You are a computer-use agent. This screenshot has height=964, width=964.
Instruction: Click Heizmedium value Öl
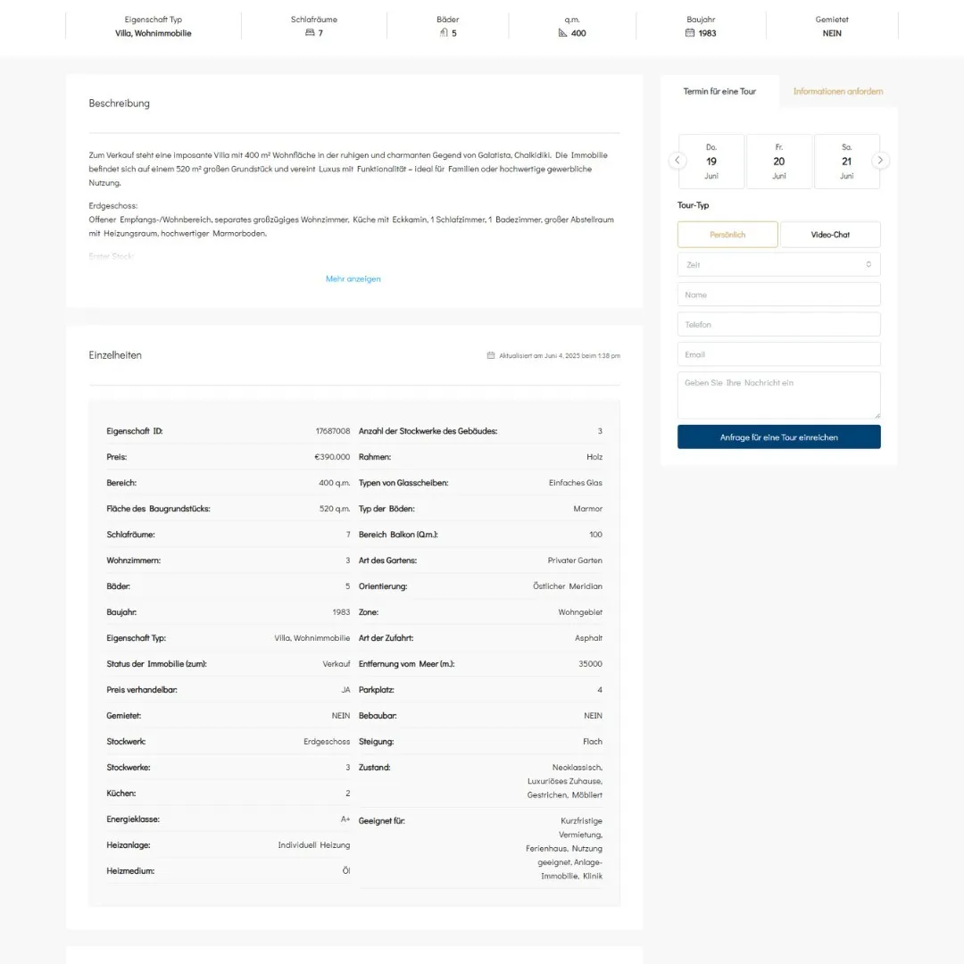pos(346,870)
